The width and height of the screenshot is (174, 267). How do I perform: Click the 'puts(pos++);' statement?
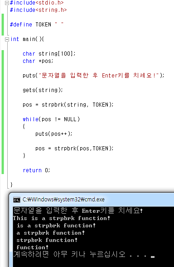[x=54, y=134]
